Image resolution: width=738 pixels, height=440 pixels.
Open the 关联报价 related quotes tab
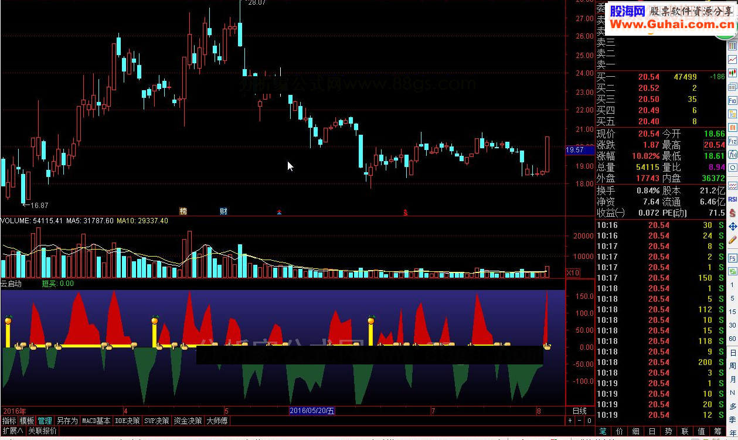[43, 431]
